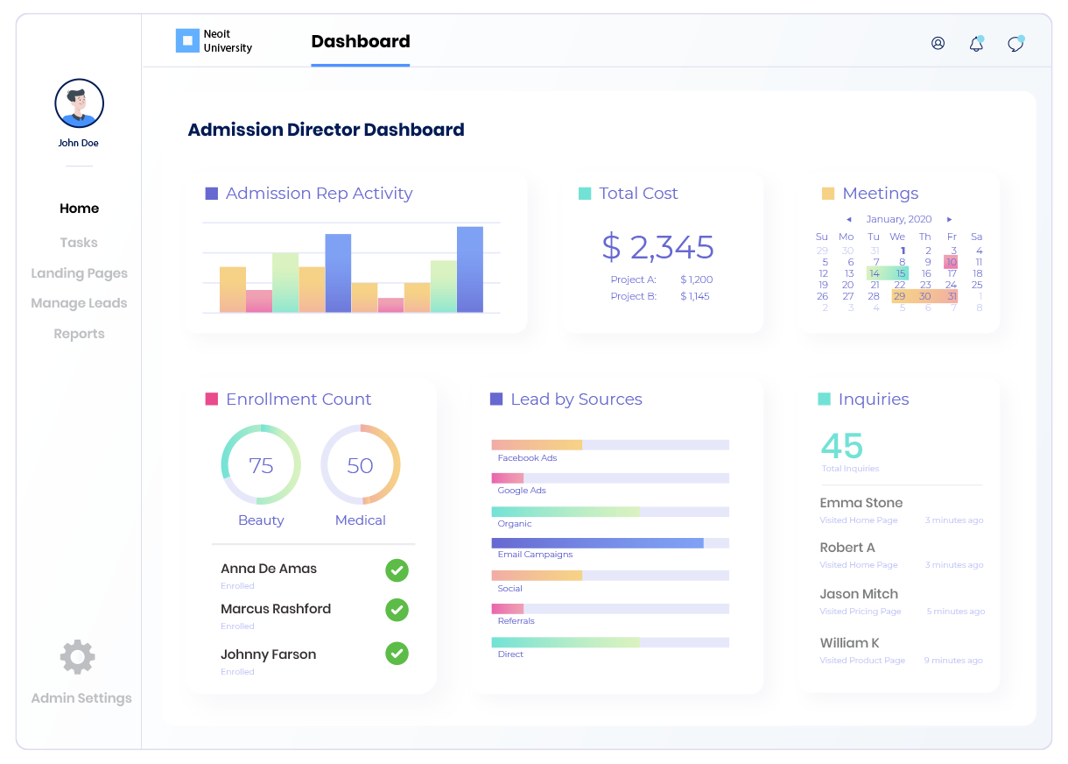Go to previous month in Meetings calendar
1068x764 pixels.
pos(848,220)
